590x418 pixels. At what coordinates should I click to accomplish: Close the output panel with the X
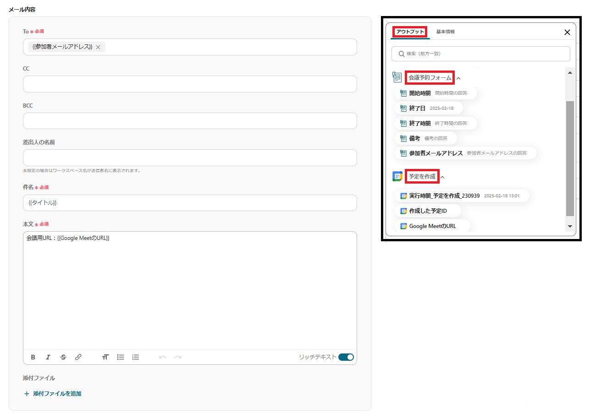pyautogui.click(x=567, y=32)
